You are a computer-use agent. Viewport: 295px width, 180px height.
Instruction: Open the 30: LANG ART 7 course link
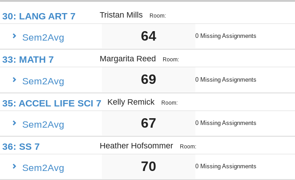click(39, 16)
